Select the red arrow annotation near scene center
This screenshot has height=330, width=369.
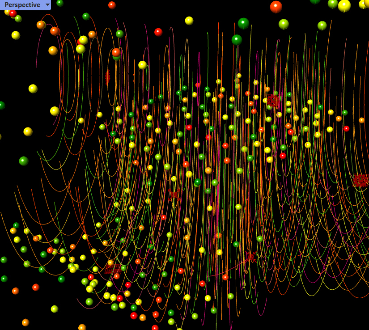(250, 256)
